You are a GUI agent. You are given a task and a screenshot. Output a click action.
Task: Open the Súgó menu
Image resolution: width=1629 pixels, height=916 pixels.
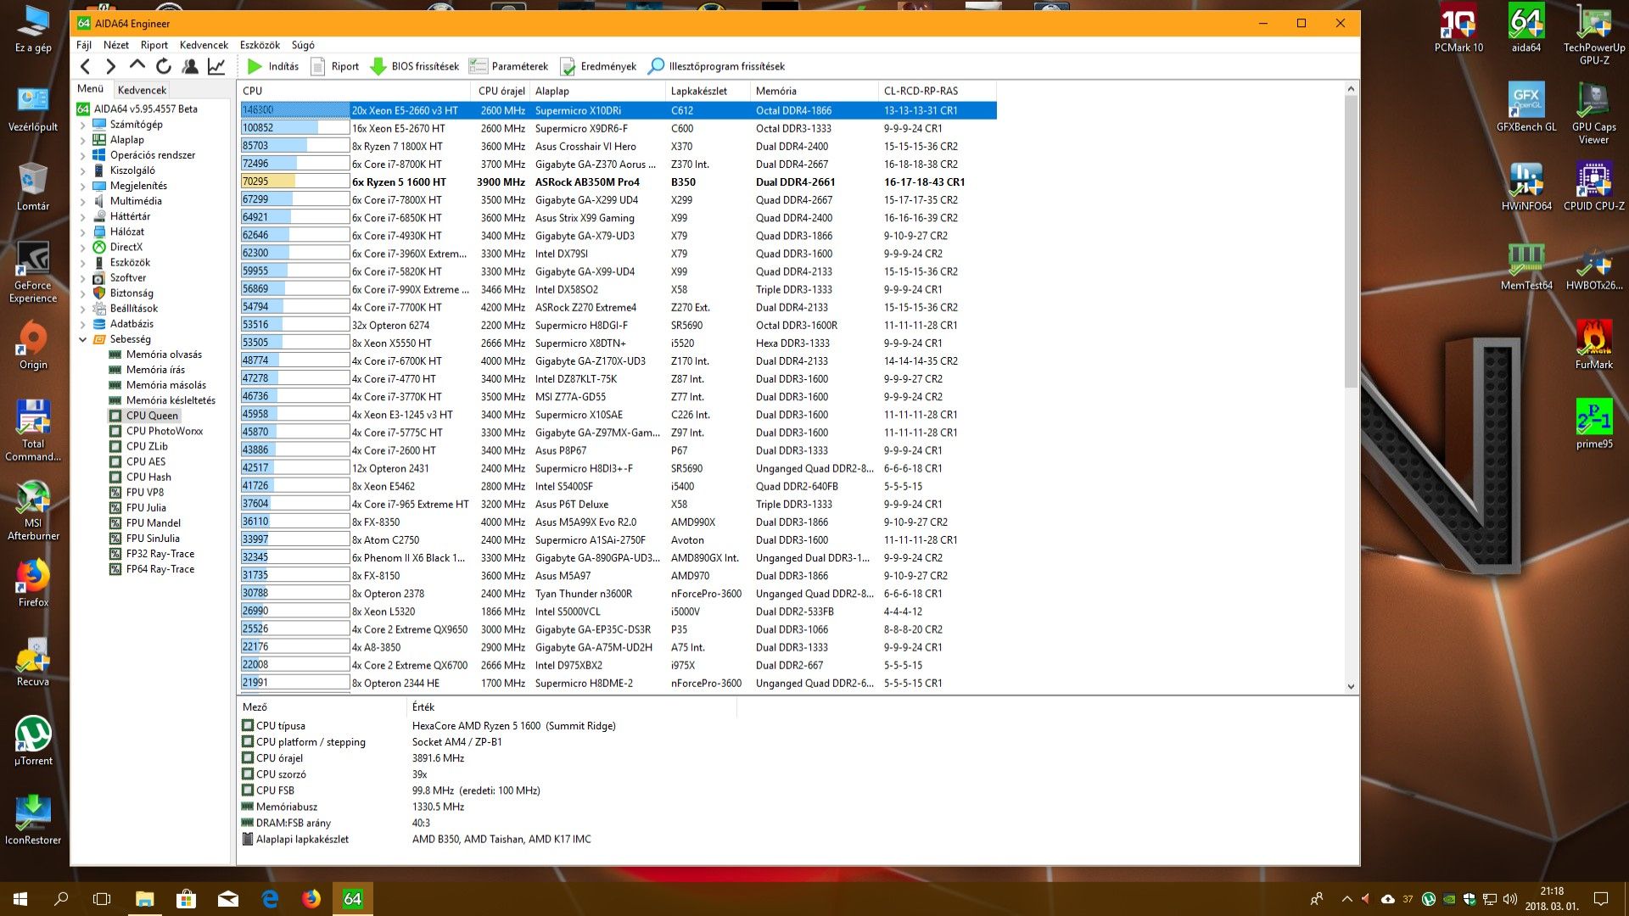point(303,45)
